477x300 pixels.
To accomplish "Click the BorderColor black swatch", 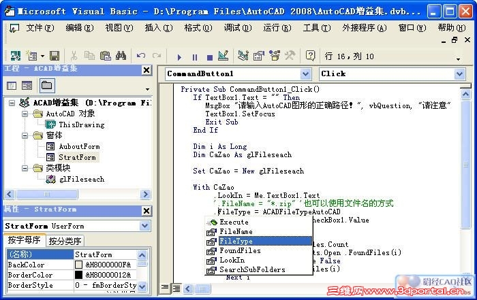I will click(x=79, y=275).
